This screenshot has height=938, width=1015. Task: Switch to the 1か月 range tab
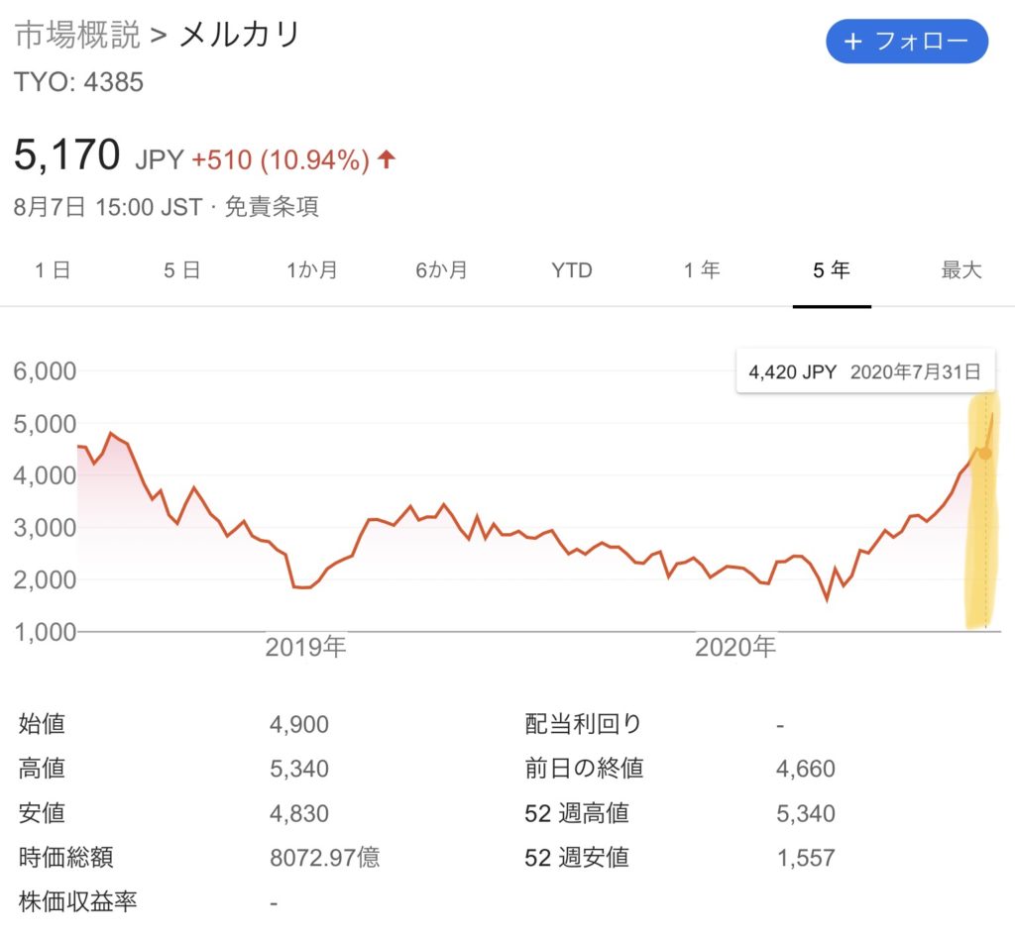[311, 269]
